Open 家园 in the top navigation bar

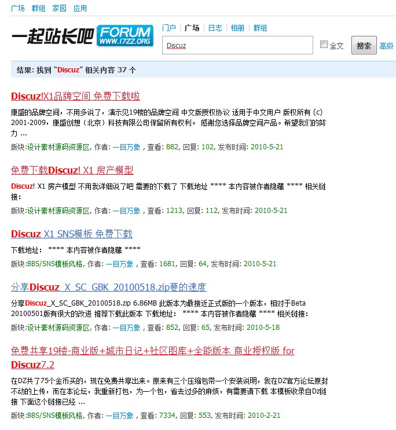pyautogui.click(x=59, y=8)
